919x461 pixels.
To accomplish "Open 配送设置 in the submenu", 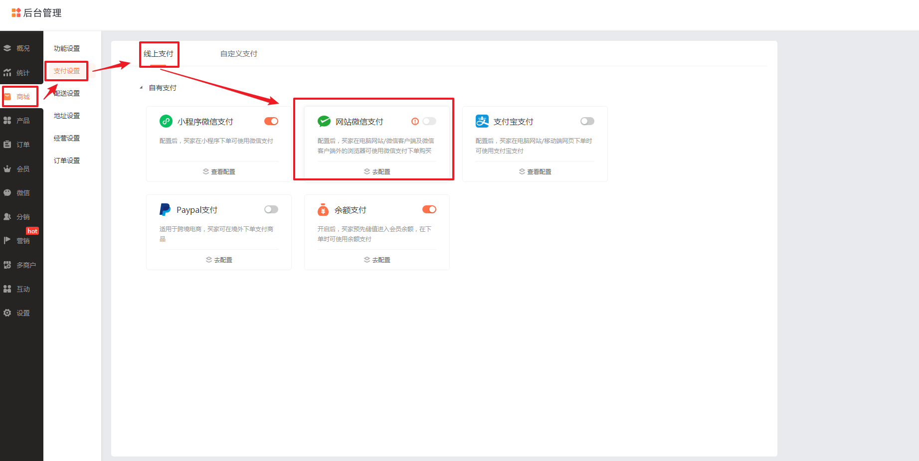I will (x=67, y=93).
